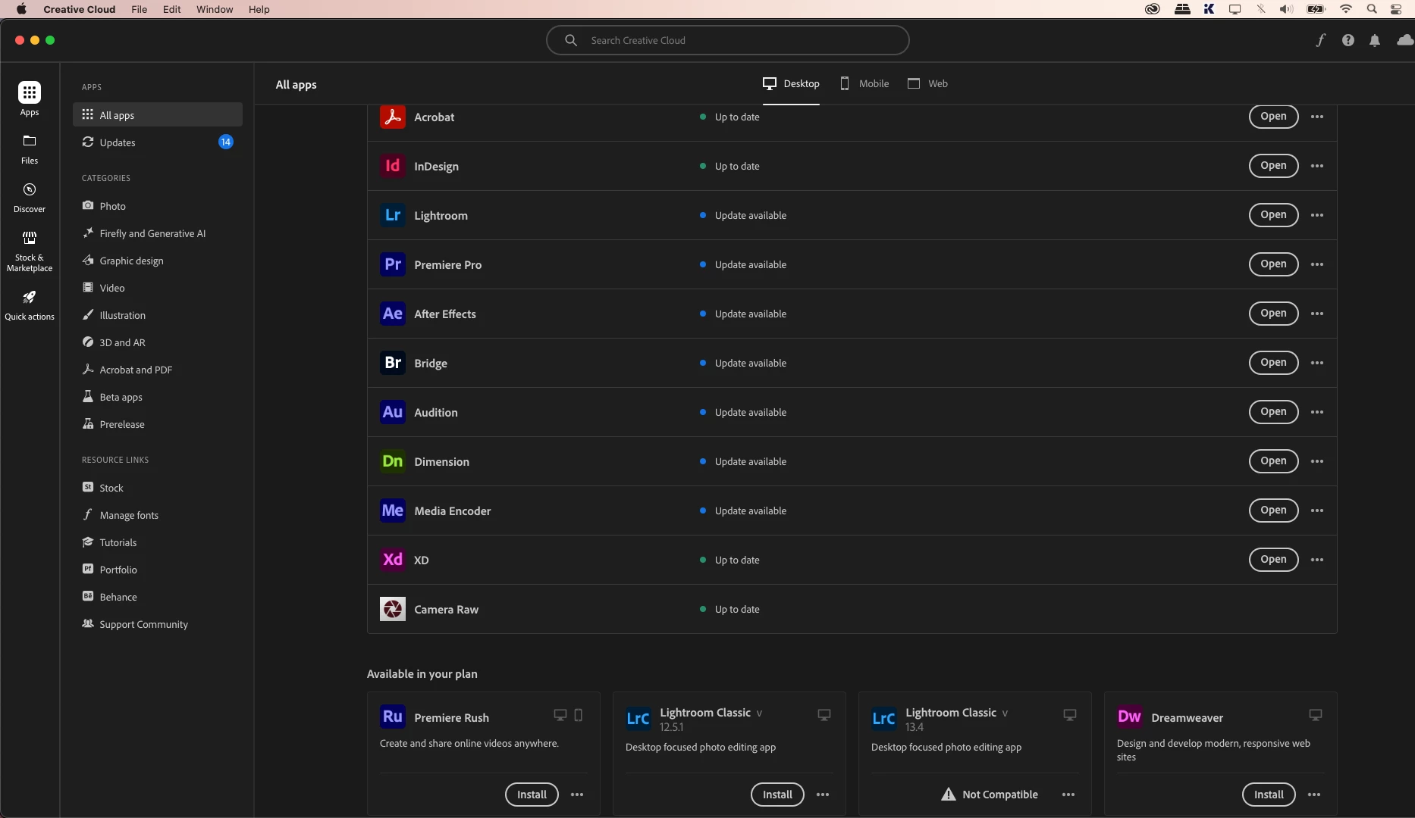Select All apps in the sidebar
This screenshot has height=818, width=1415.
[158, 115]
